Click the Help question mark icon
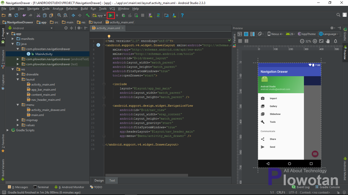 point(182,15)
